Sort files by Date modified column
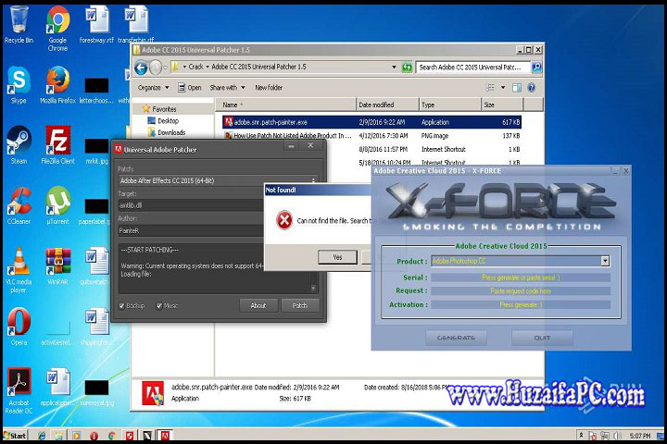667x444 pixels. (387, 105)
